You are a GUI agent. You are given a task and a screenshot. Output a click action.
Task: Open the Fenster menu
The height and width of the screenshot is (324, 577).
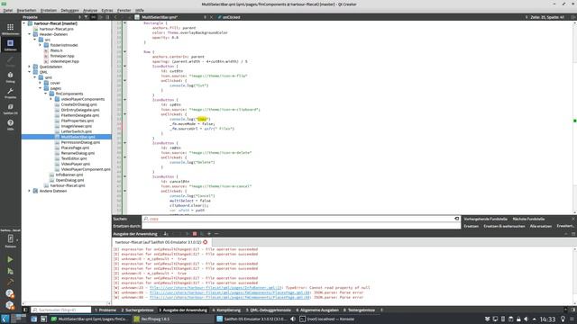tap(124, 10)
